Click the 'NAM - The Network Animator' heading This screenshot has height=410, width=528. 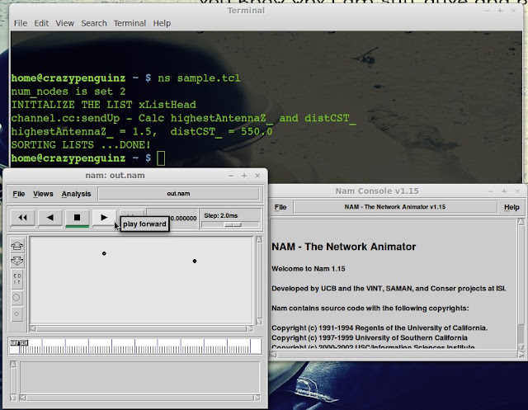pos(343,247)
